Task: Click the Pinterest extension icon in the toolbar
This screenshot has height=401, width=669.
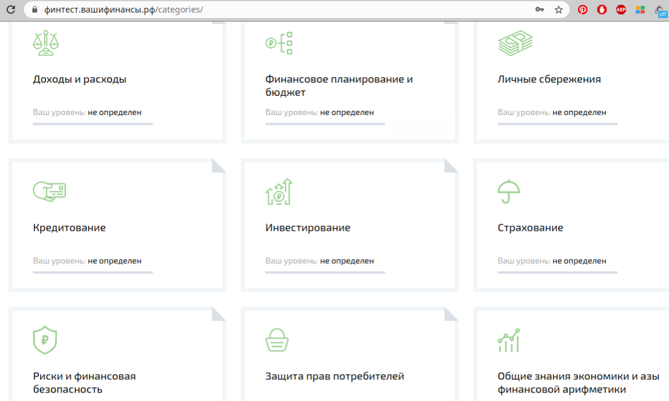Action: [582, 9]
